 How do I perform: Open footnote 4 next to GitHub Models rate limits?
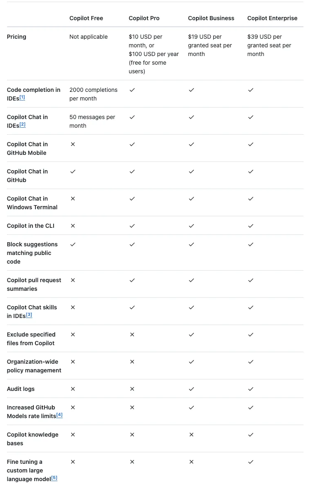pyautogui.click(x=60, y=415)
